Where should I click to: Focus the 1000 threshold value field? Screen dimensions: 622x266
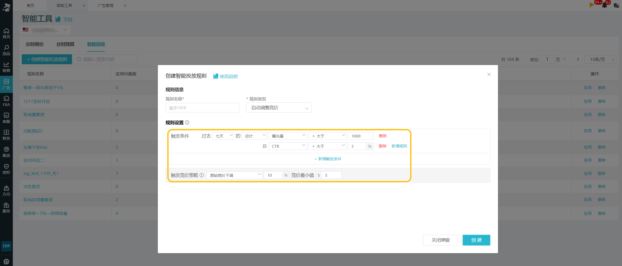pyautogui.click(x=360, y=136)
